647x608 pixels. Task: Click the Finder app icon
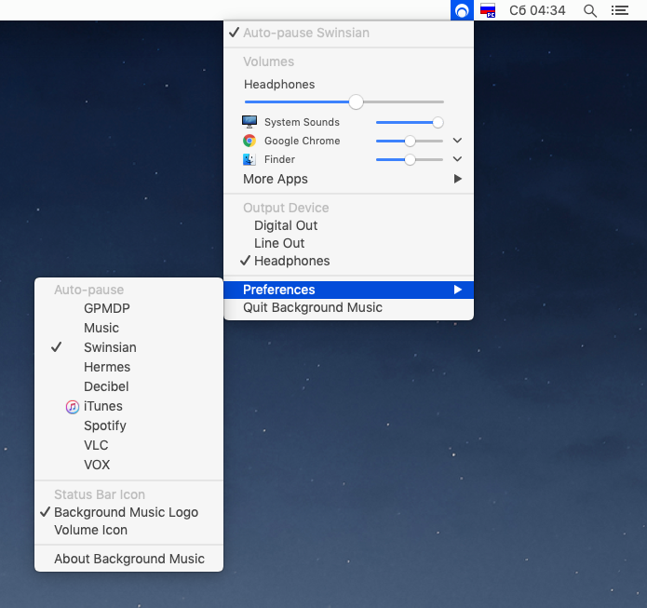coord(249,159)
